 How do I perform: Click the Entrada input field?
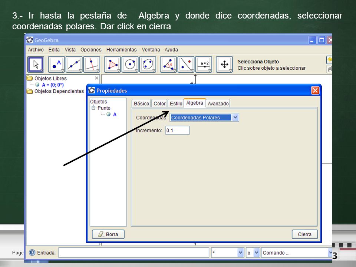134,253
